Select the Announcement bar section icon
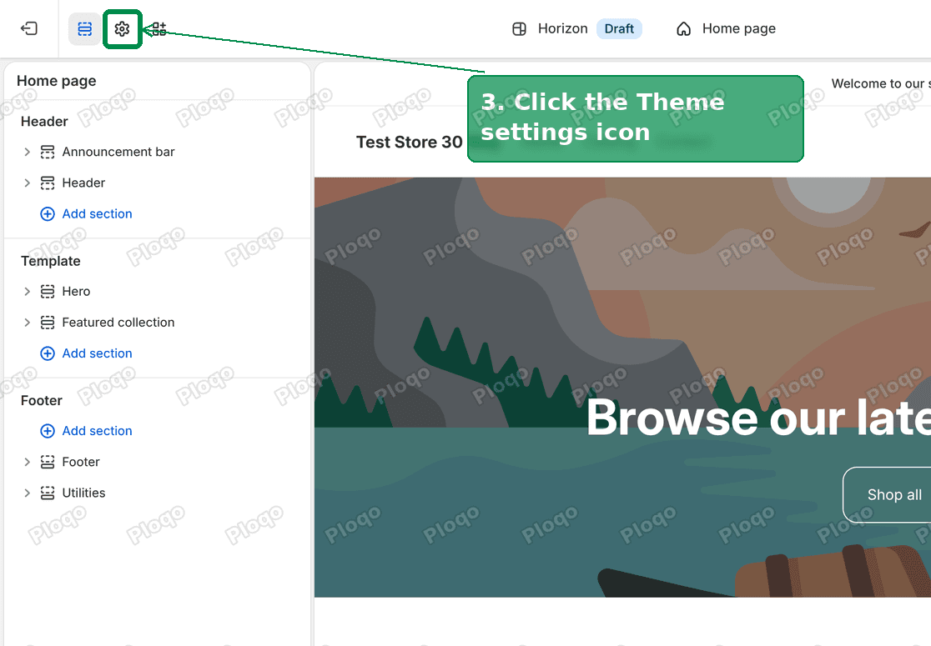This screenshot has height=646, width=931. [x=48, y=152]
